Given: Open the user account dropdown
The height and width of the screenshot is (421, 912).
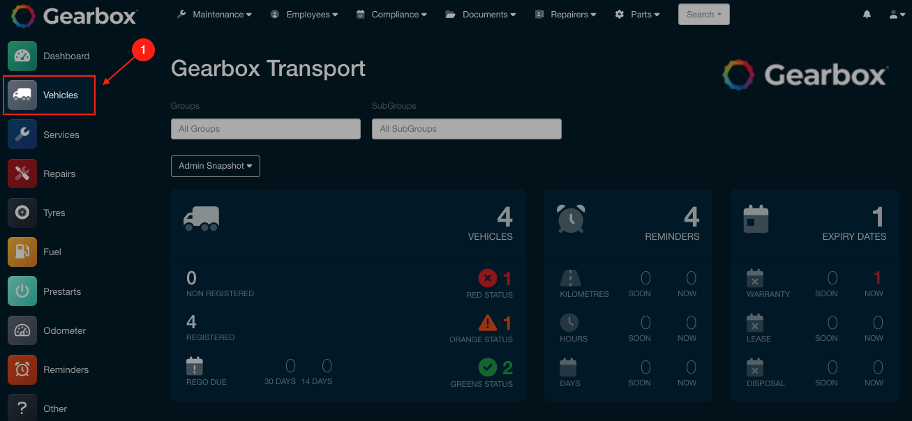Looking at the screenshot, I should (897, 14).
